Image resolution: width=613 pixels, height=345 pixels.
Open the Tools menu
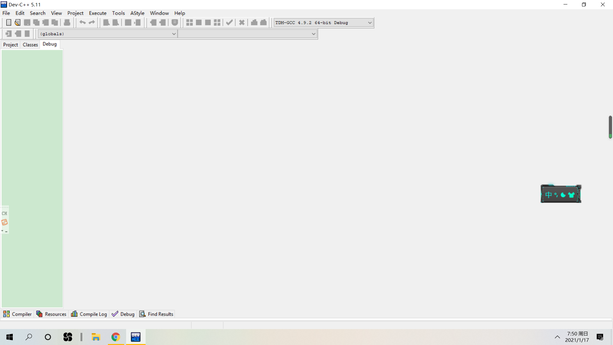(x=118, y=13)
